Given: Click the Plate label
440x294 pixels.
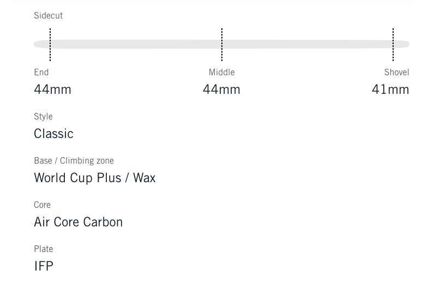Looking at the screenshot, I should coord(44,249).
